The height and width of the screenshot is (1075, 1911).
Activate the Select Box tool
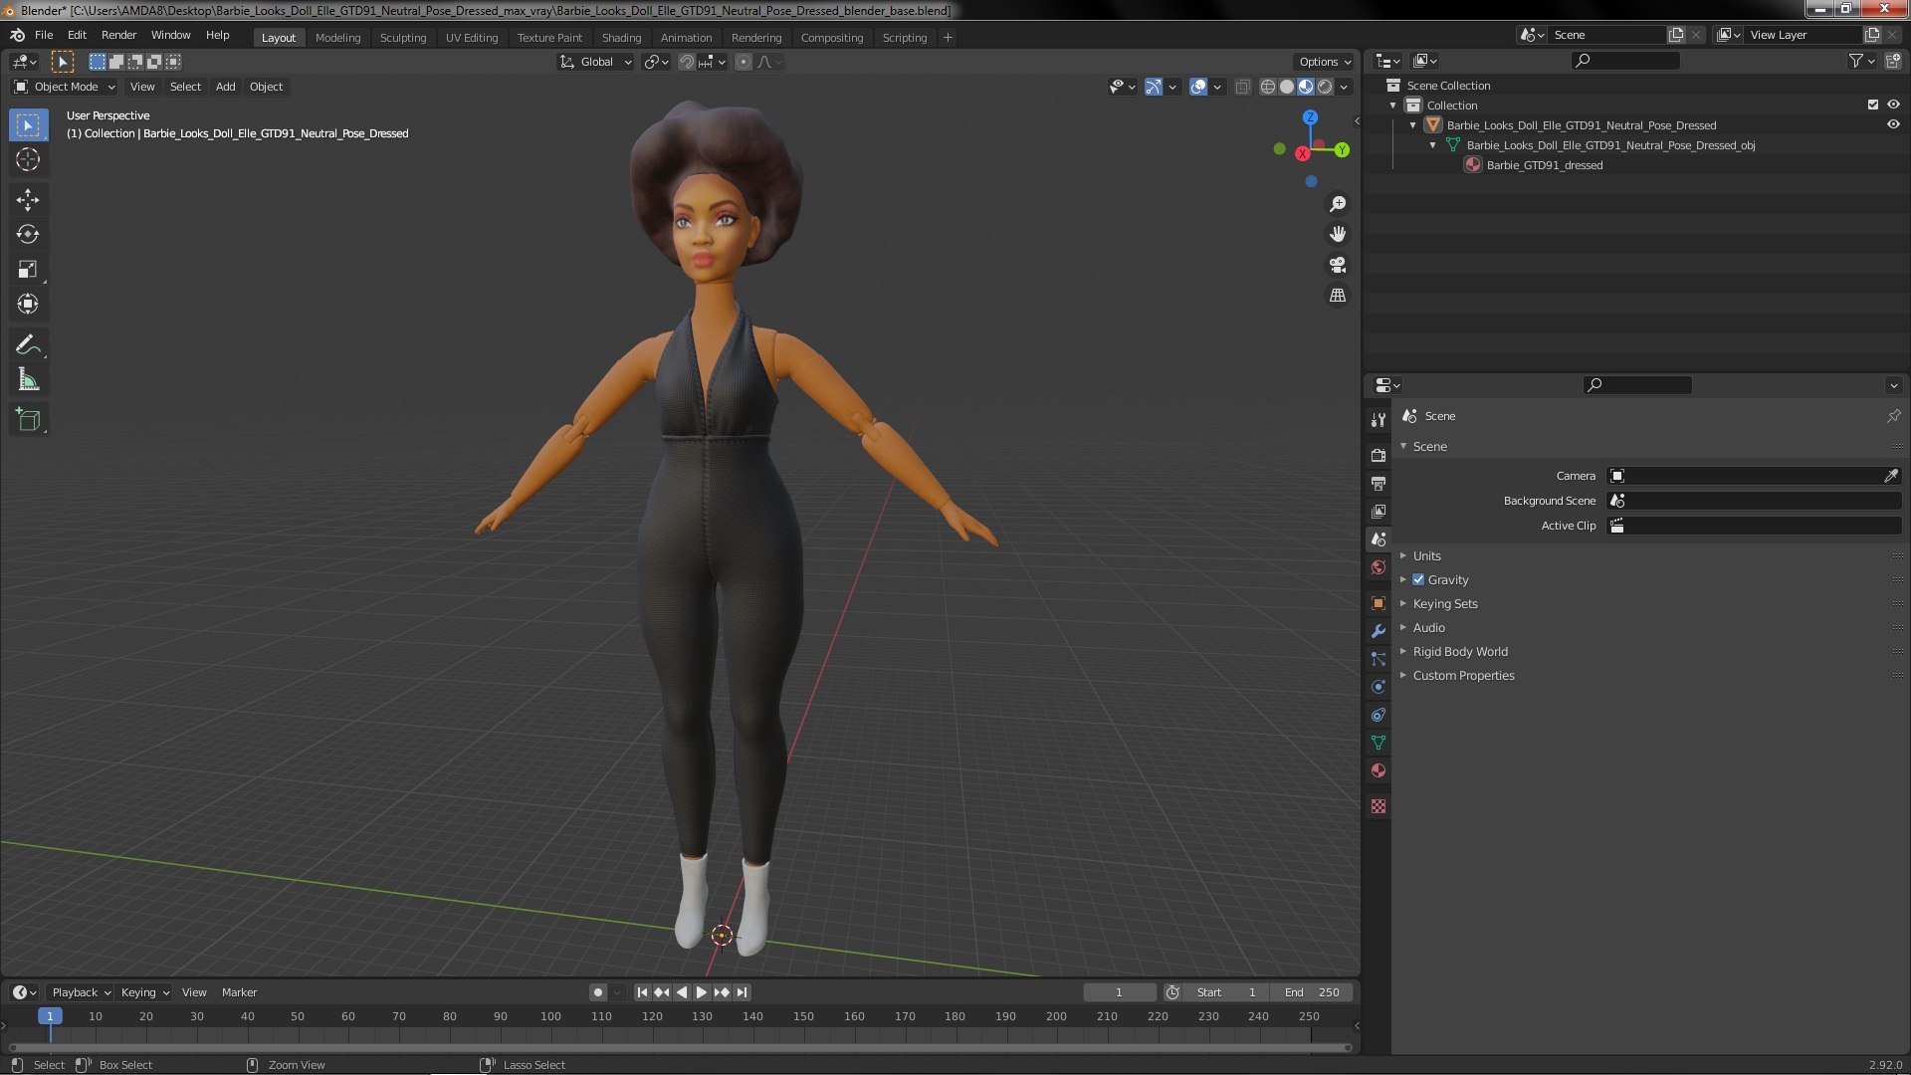tap(28, 124)
